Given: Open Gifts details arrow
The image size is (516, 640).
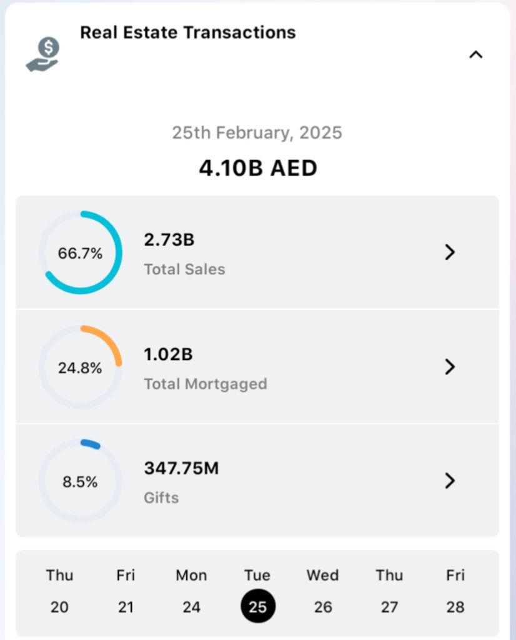Looking at the screenshot, I should click(x=449, y=481).
